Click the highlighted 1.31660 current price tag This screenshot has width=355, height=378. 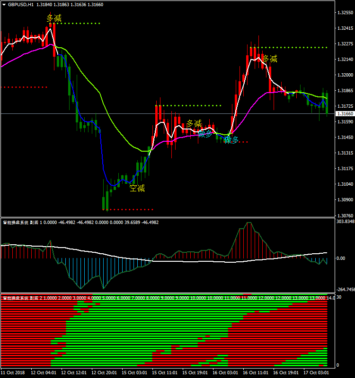tap(345, 114)
